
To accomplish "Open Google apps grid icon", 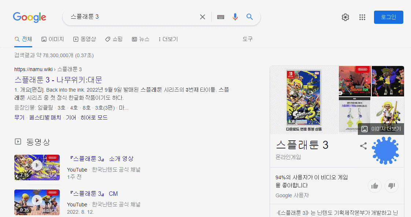I will (x=362, y=17).
